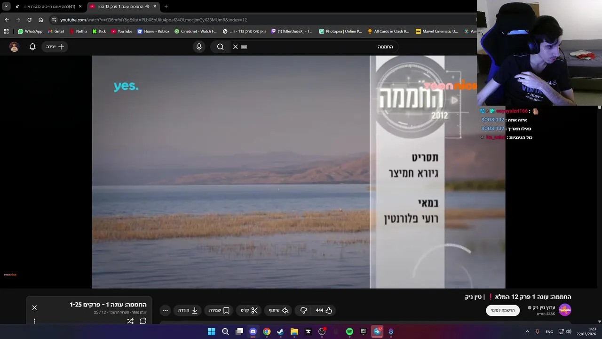Open the Windows Start menu
This screenshot has width=602, height=339.
212,331
